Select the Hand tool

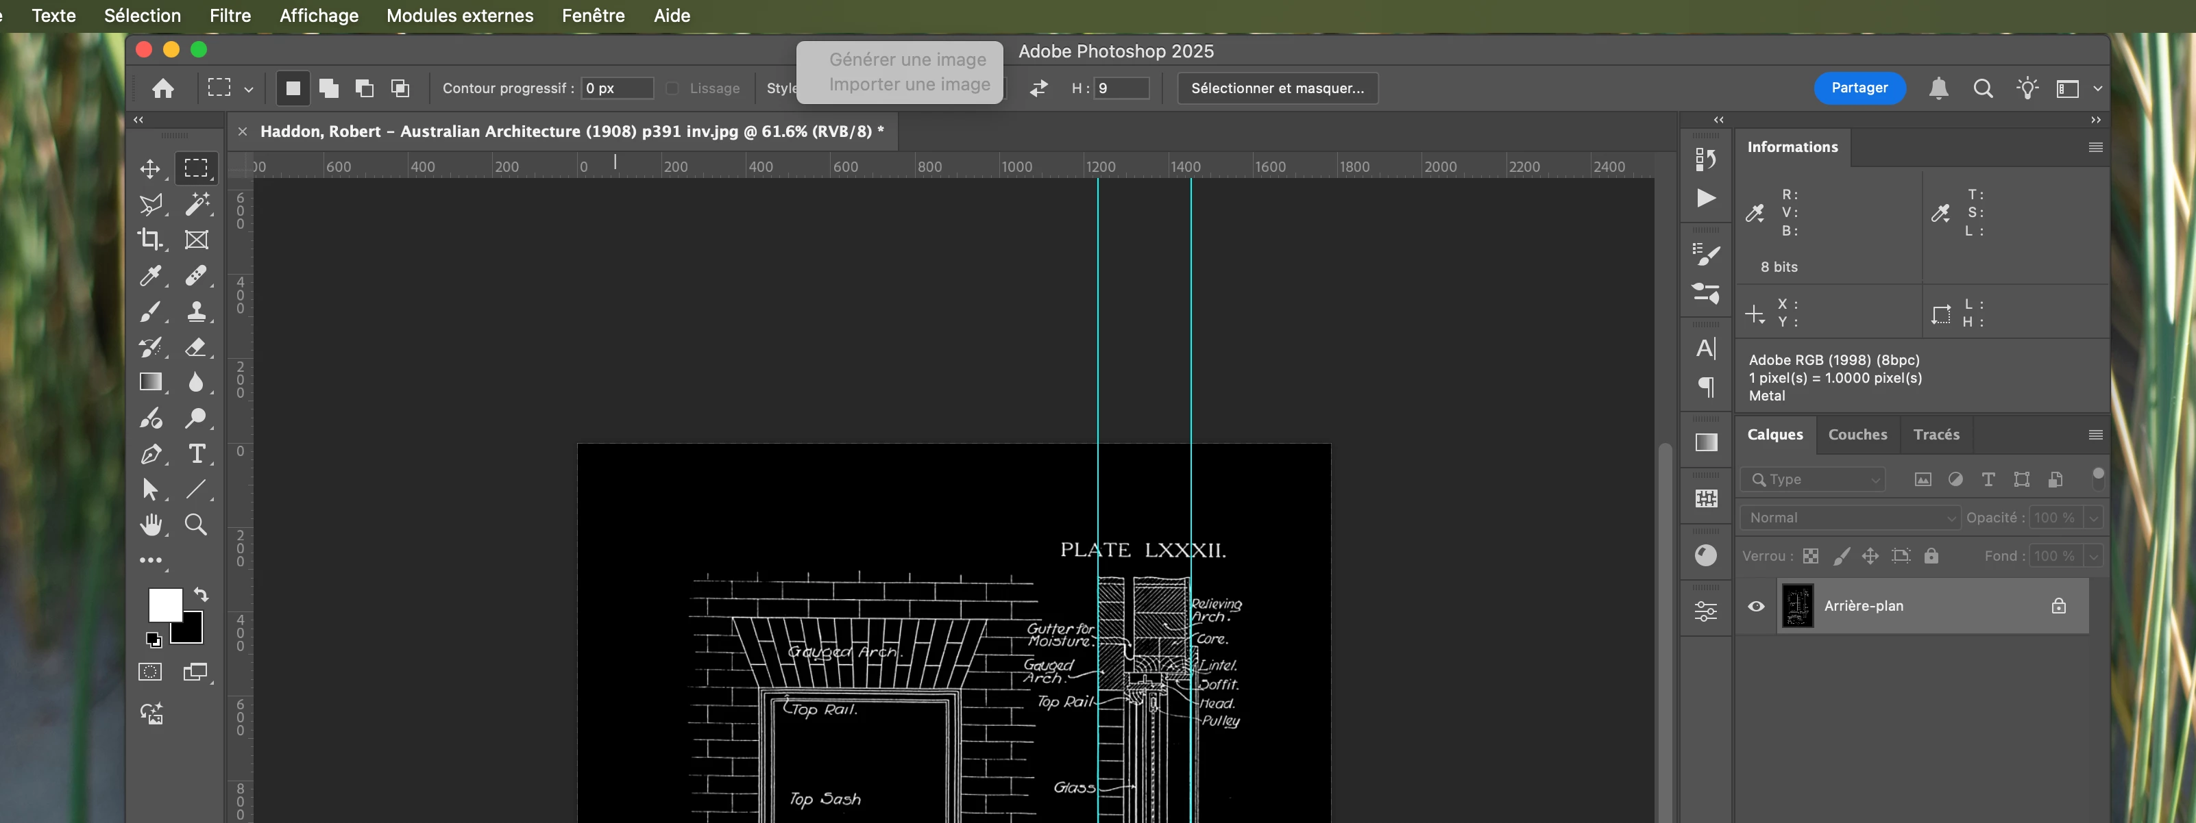click(x=150, y=524)
